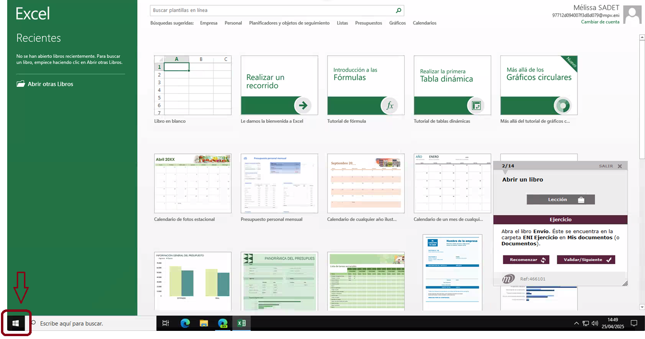Open the Gráficos suggested search
This screenshot has height=339, width=645.
397,23
